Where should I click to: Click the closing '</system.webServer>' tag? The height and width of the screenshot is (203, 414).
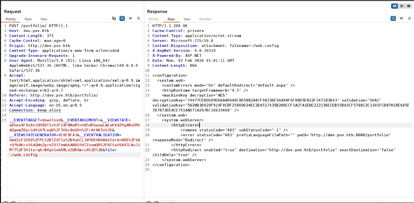(x=184, y=160)
